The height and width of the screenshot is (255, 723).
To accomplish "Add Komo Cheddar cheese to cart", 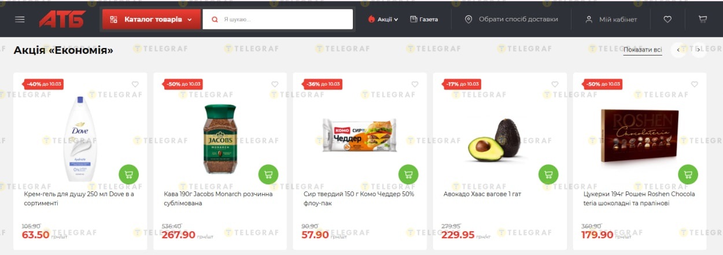I will click(408, 174).
